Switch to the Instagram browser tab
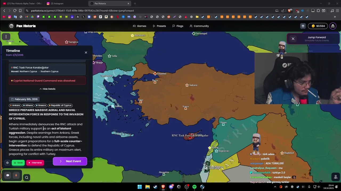 66,3
